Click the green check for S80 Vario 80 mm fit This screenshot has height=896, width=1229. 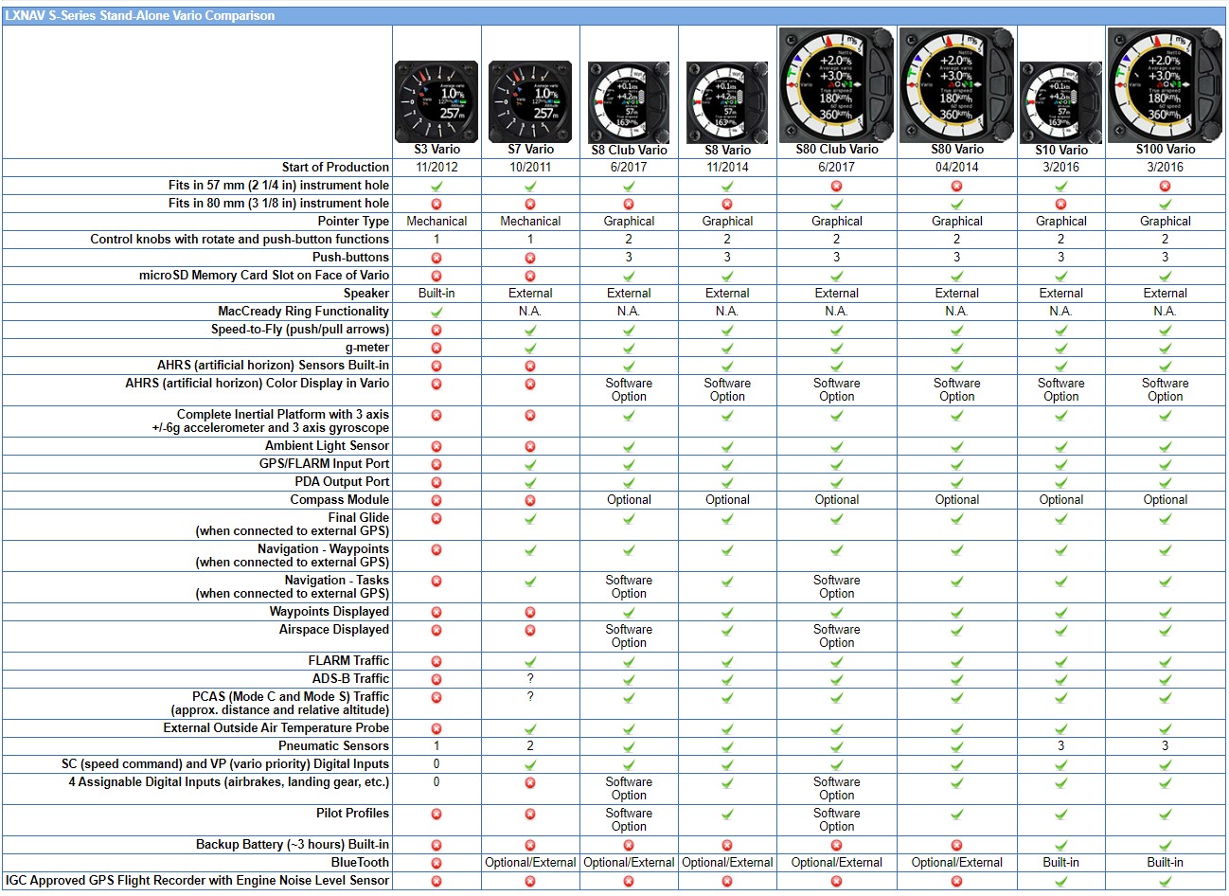(x=956, y=204)
